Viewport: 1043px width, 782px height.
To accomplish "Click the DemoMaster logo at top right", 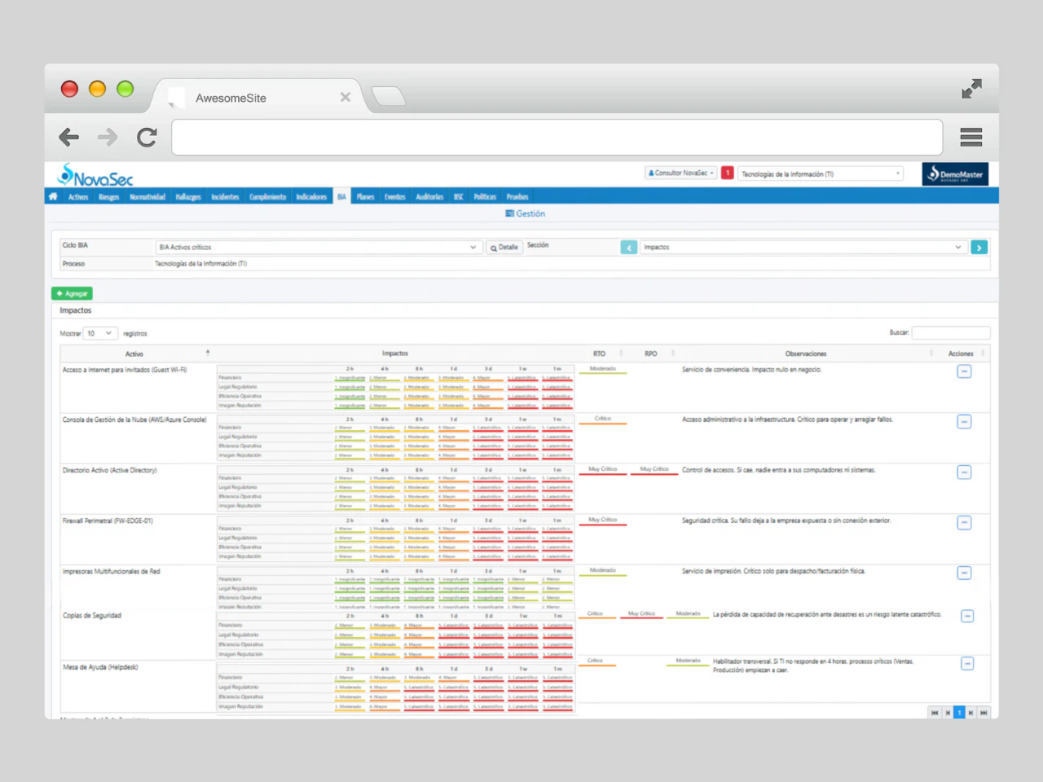I will [954, 174].
